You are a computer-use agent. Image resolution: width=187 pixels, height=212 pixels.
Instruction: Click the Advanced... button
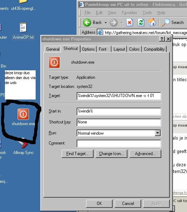pos(145,154)
